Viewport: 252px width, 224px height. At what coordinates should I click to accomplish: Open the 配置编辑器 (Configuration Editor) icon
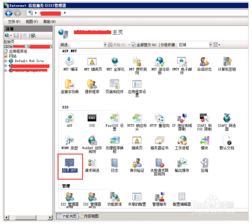pyautogui.click(x=182, y=199)
